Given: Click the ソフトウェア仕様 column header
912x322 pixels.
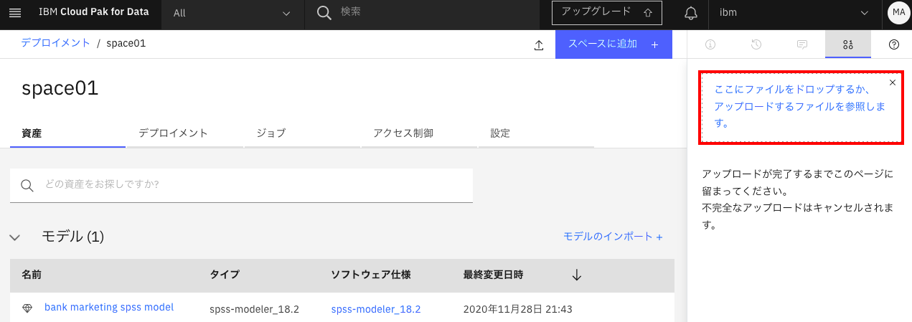Looking at the screenshot, I should click(x=371, y=275).
